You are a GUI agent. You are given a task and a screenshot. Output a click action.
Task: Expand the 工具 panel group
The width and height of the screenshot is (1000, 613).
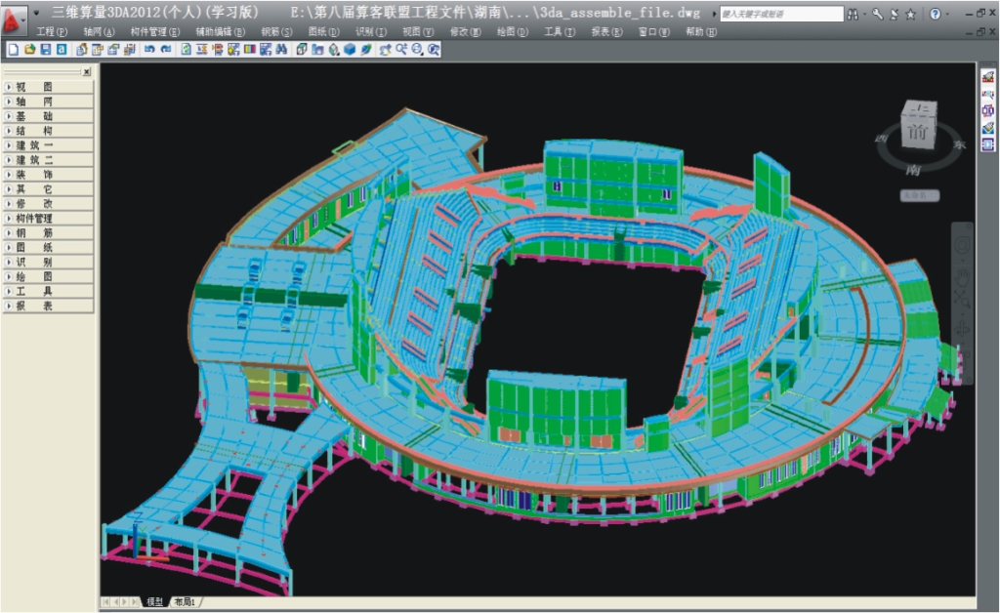pos(48,291)
